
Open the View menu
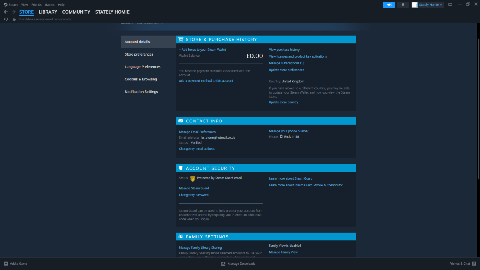pos(24,4)
